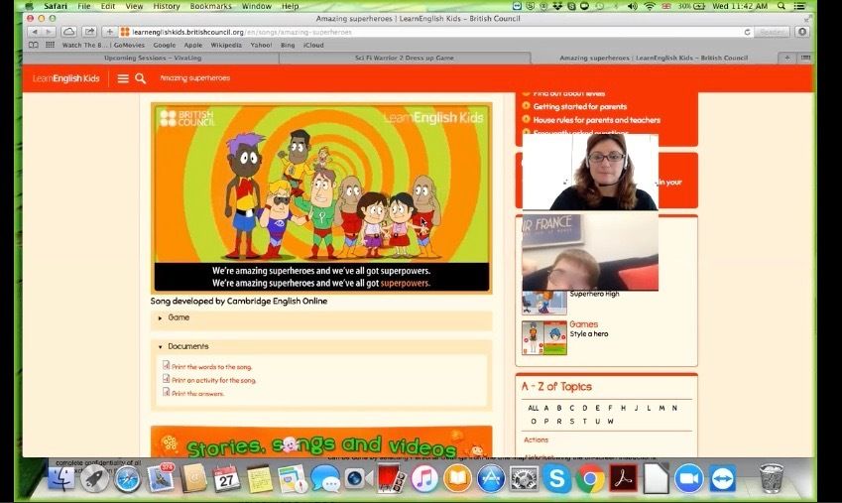Go forward with Safari's forward arrow
This screenshot has width=842, height=503.
click(x=49, y=32)
